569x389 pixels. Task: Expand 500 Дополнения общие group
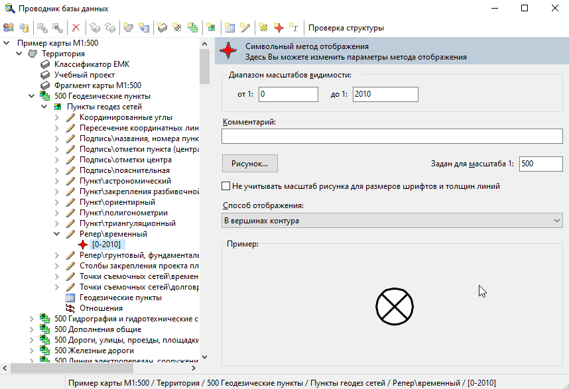tap(32, 329)
